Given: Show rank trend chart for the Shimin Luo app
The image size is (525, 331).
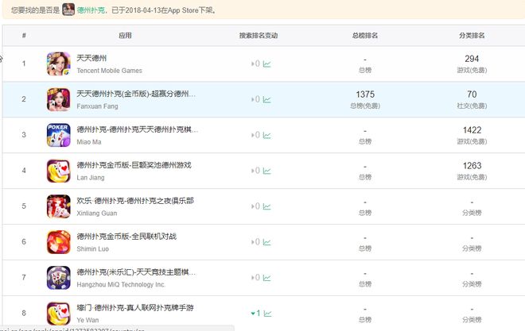Looking at the screenshot, I should click(x=266, y=242).
